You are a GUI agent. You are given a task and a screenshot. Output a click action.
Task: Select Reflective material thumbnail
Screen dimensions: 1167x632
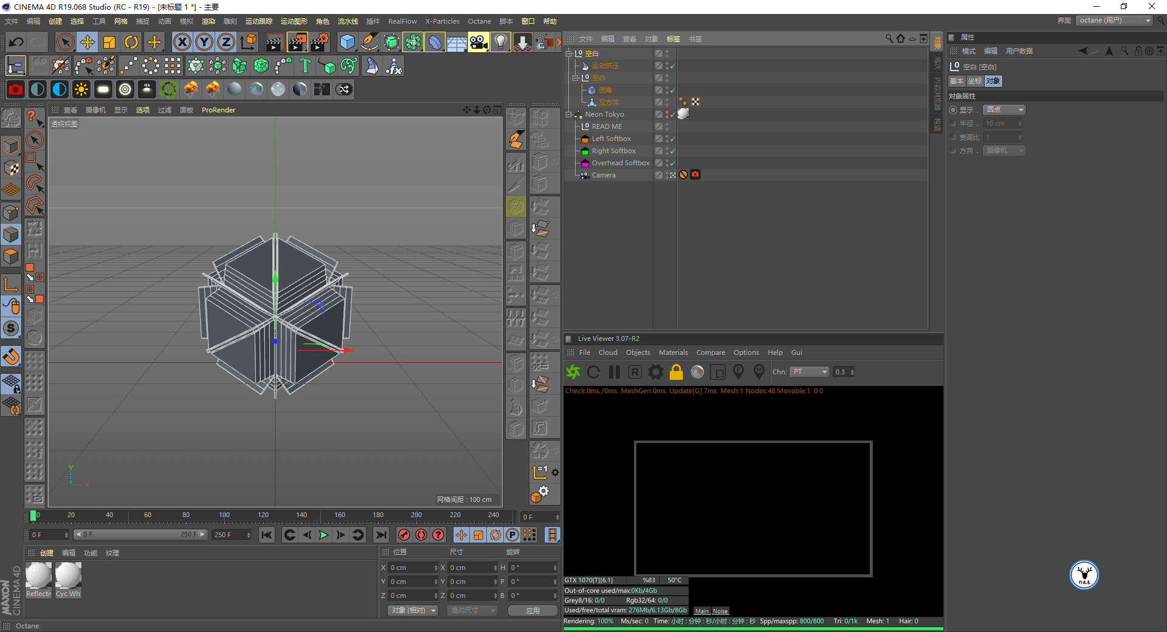(x=38, y=580)
